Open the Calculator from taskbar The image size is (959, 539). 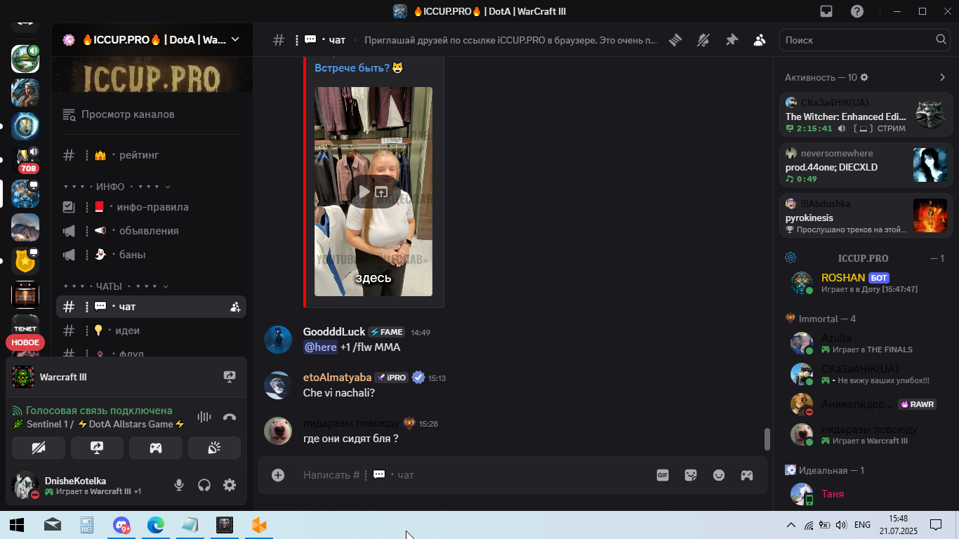[87, 525]
